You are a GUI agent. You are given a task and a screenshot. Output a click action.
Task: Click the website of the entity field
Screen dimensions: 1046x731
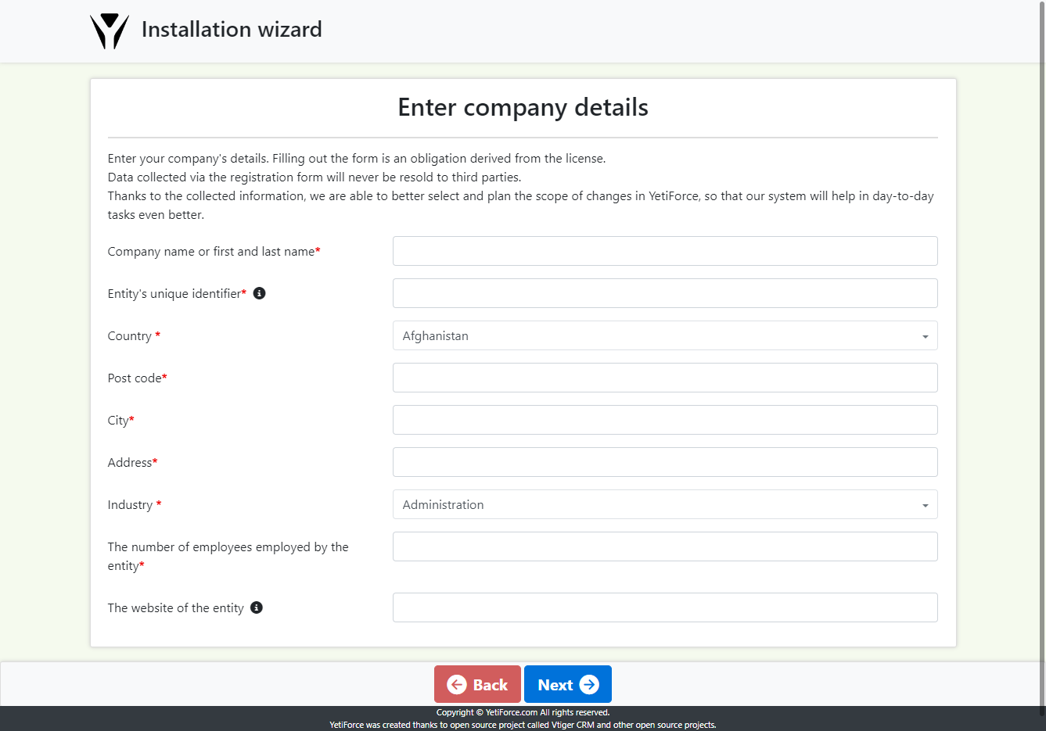pos(664,607)
